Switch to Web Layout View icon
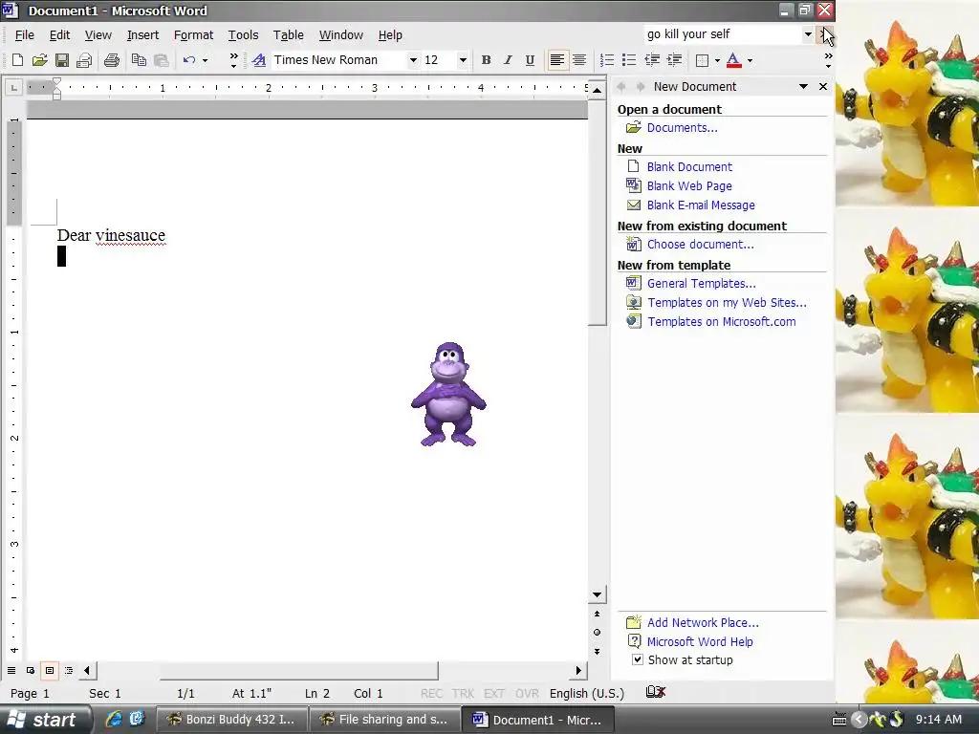Image resolution: width=979 pixels, height=734 pixels. point(30,670)
